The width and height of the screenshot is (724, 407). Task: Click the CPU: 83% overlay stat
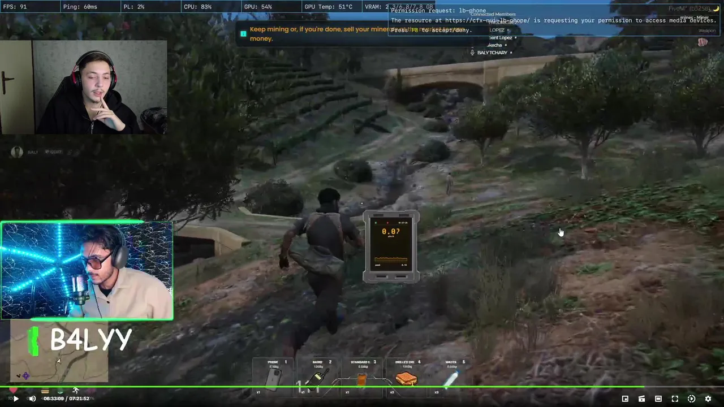(197, 7)
